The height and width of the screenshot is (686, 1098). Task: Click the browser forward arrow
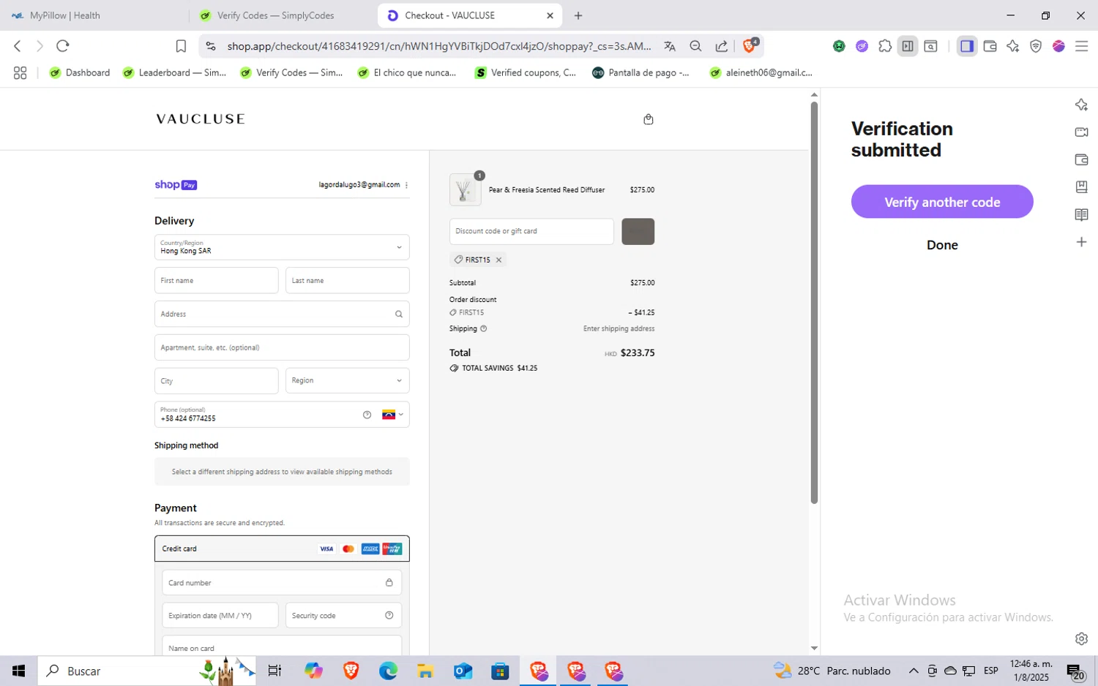tap(40, 46)
